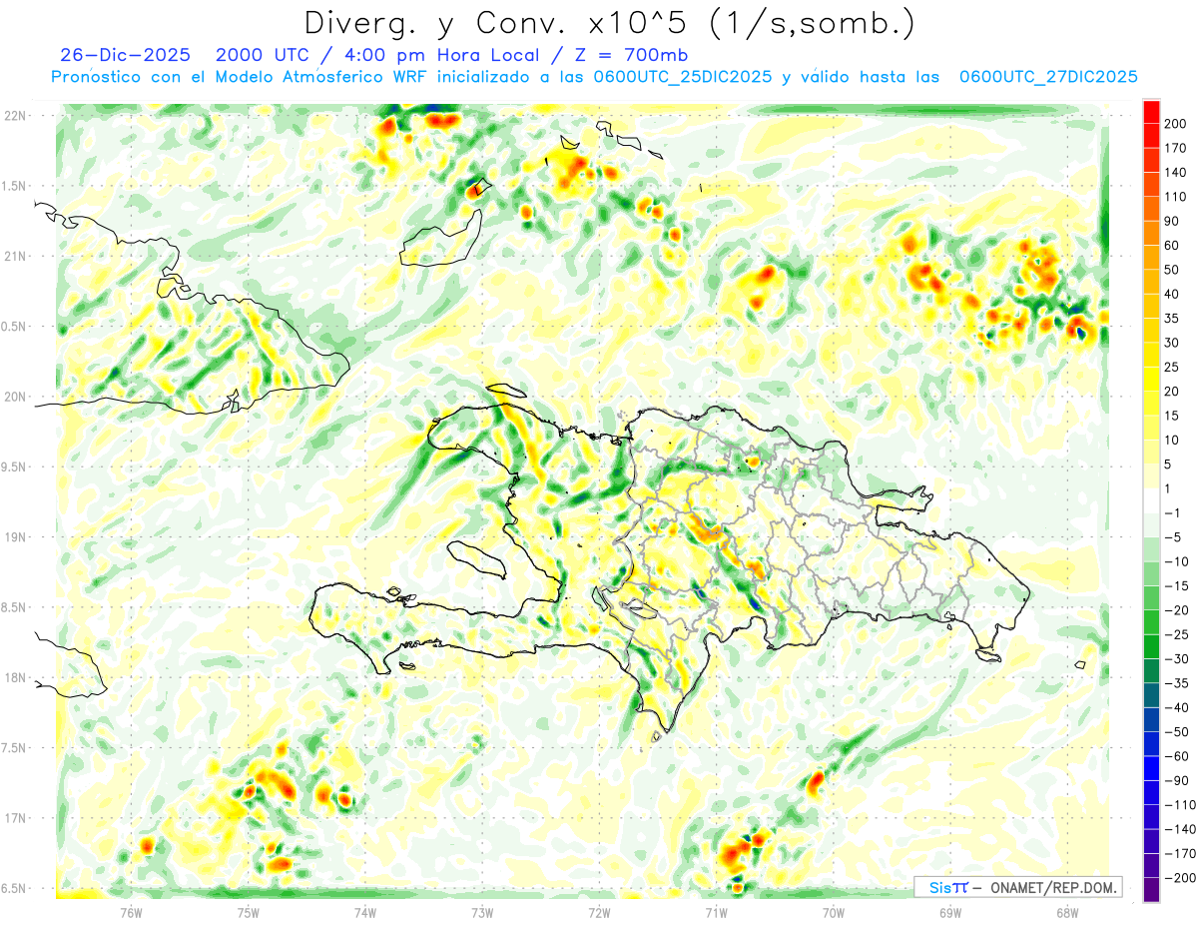Click the '19N' latitude label
Image resolution: width=1198 pixels, height=926 pixels.
pos(16,537)
